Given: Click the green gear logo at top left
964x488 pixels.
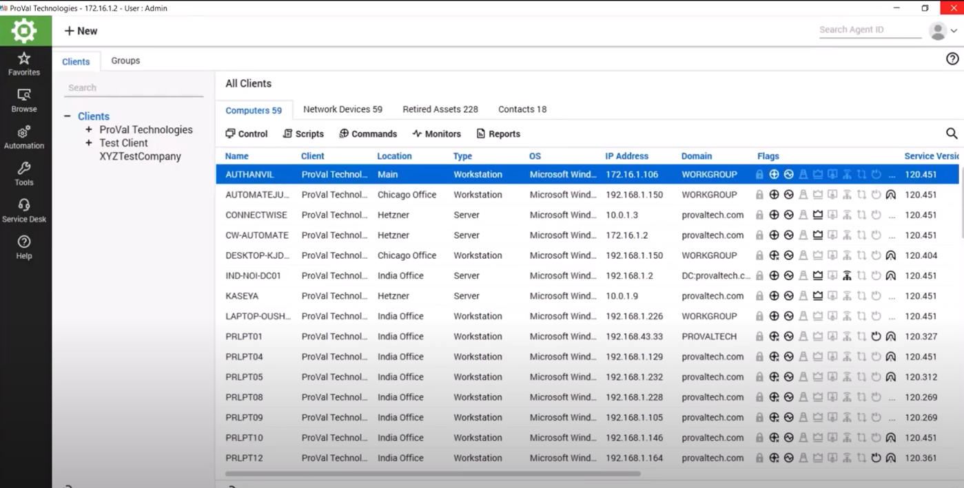Looking at the screenshot, I should 24,31.
